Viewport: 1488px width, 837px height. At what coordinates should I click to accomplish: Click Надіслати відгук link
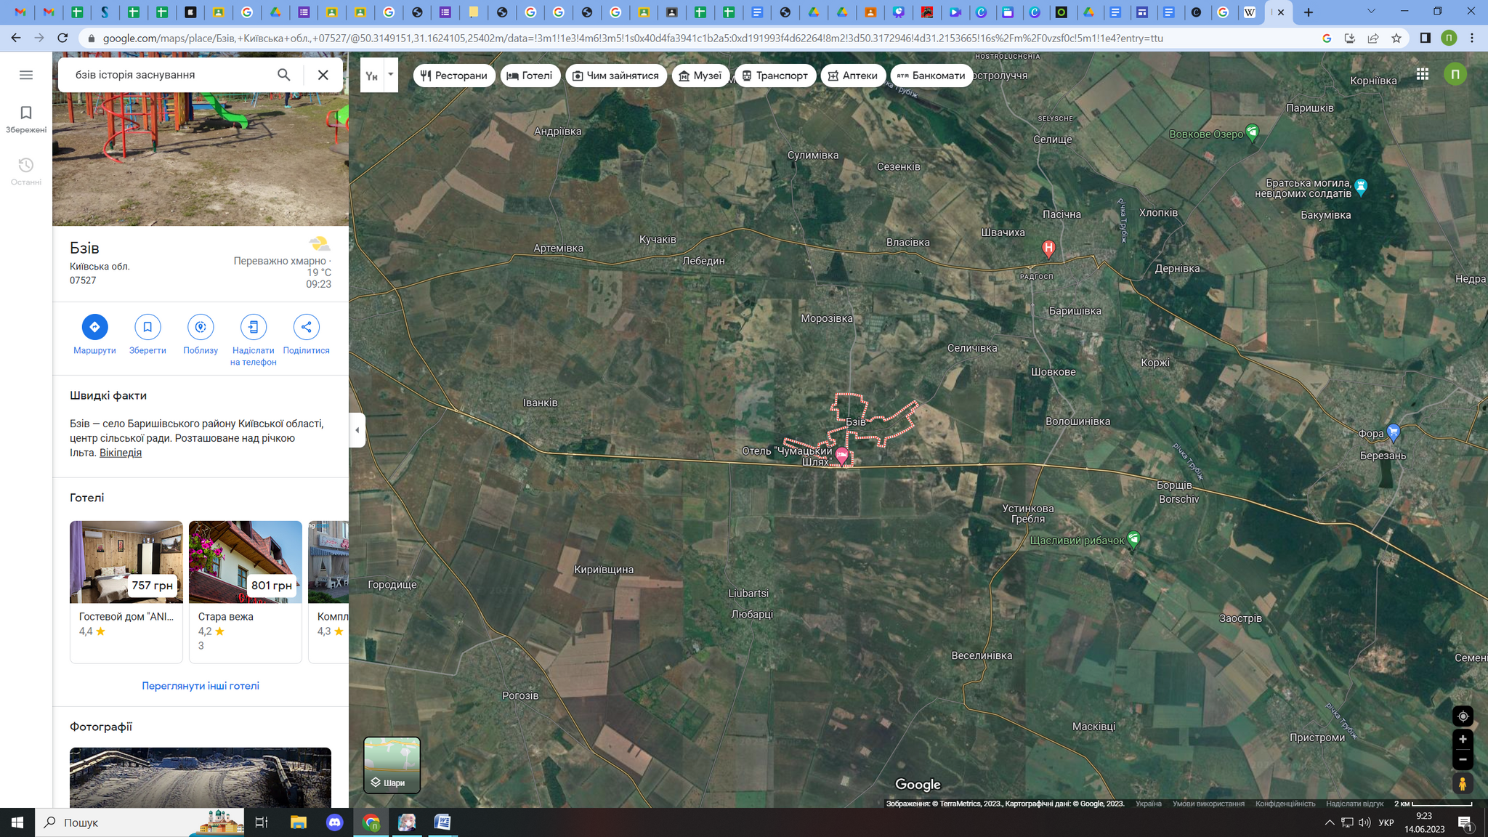pyautogui.click(x=1354, y=804)
